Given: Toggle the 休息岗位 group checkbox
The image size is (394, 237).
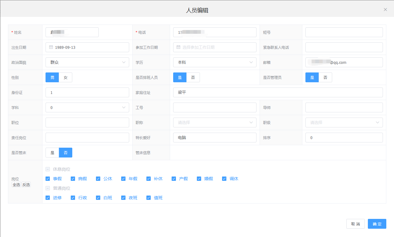Looking at the screenshot, I should tap(48, 169).
